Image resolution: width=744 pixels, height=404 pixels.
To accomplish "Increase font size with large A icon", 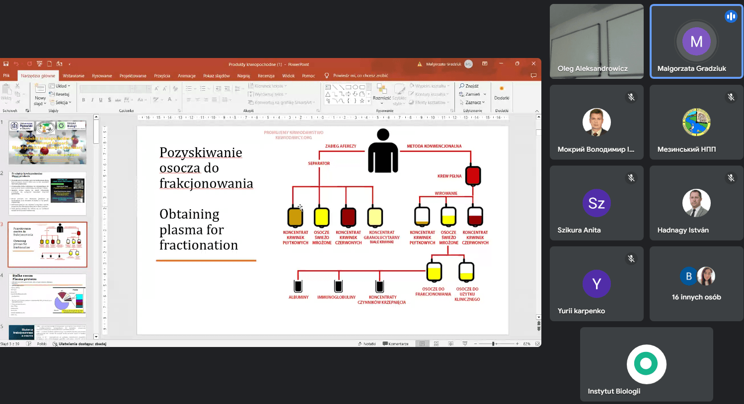I will click(156, 89).
